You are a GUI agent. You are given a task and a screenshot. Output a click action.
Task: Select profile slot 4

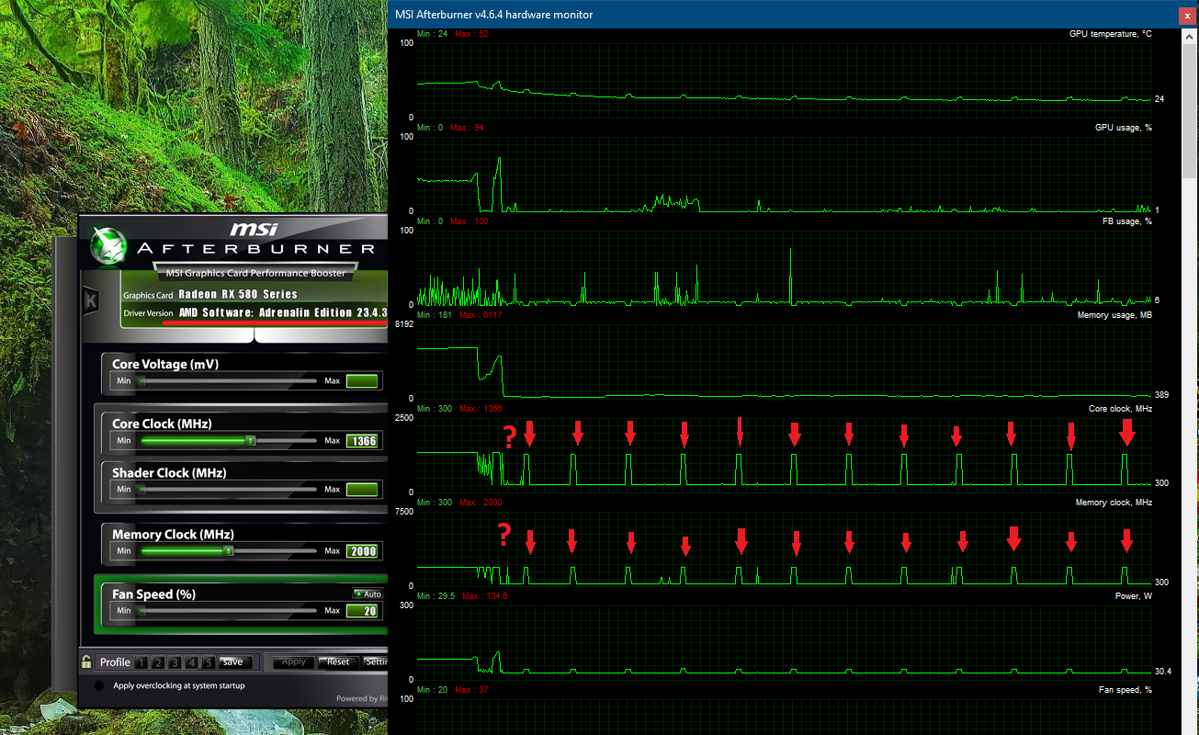pos(191,662)
